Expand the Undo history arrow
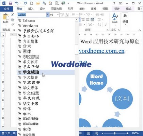 click(20, 3)
